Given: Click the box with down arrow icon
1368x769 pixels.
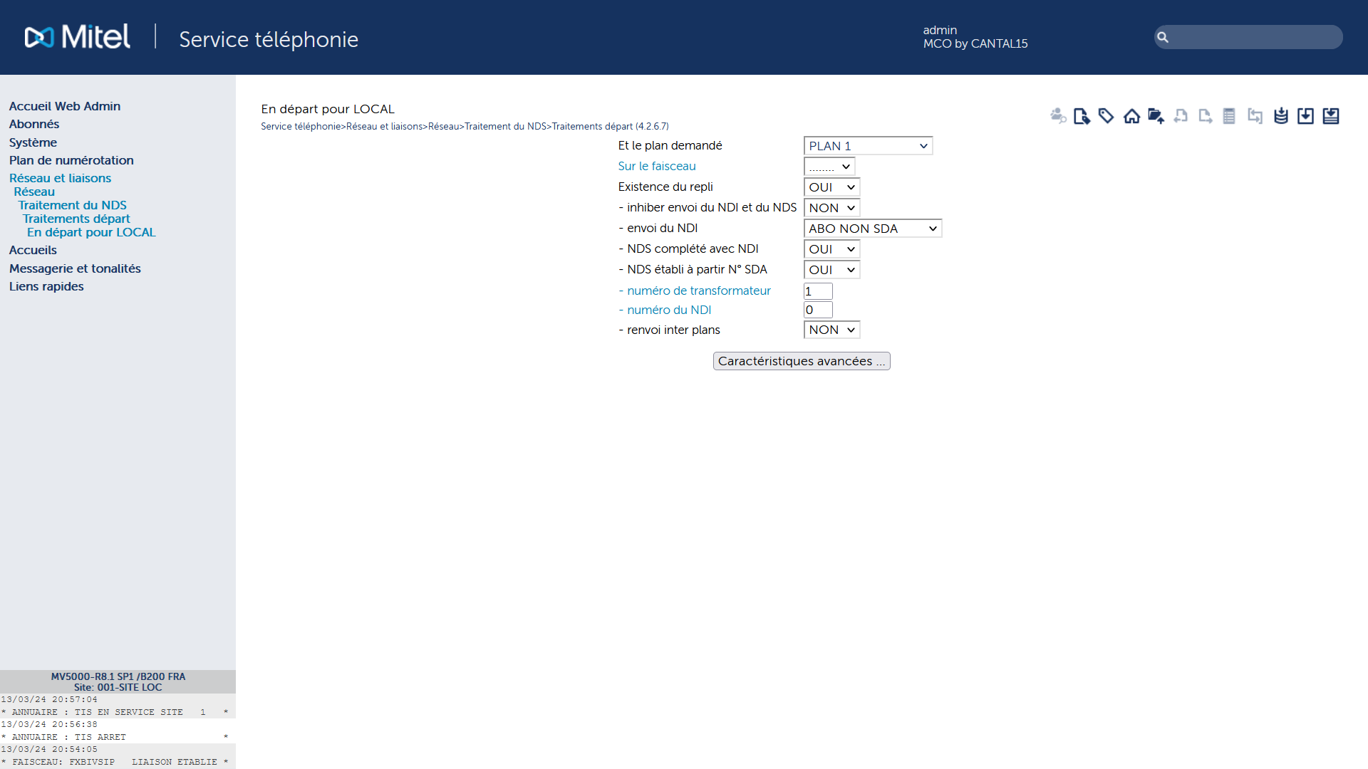Looking at the screenshot, I should 1305,116.
